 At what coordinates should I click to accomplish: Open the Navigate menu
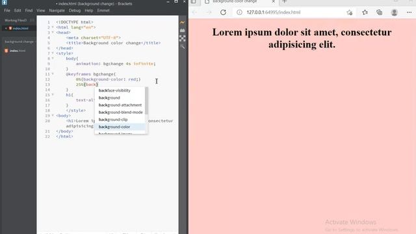57,10
